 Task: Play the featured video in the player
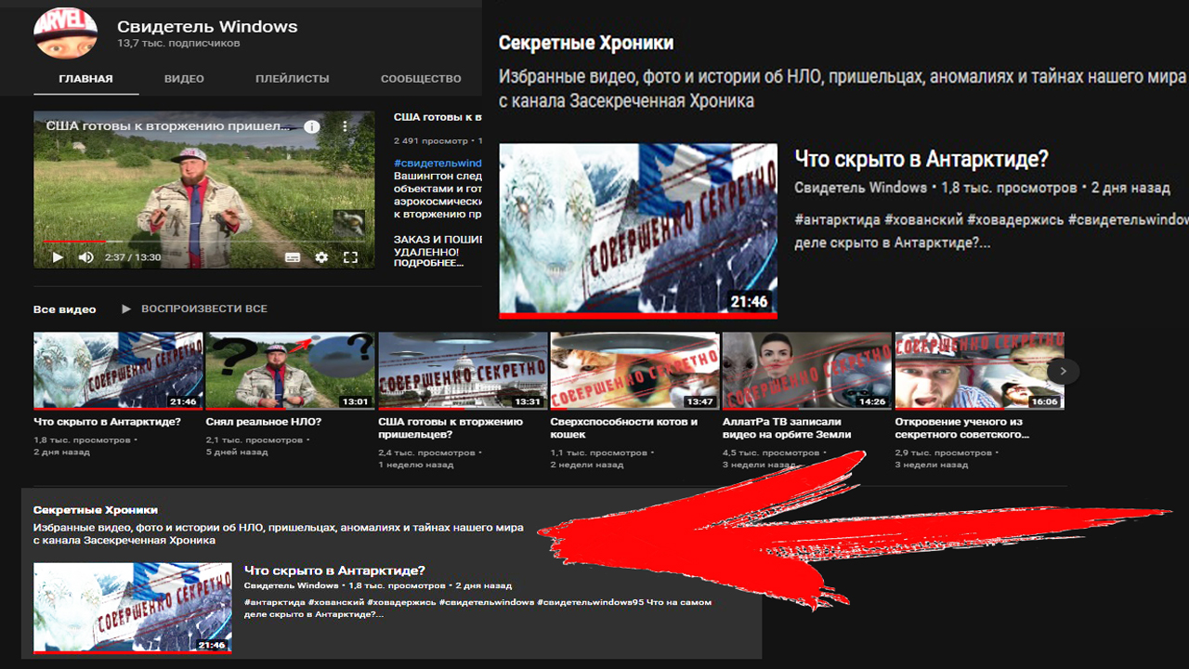58,257
